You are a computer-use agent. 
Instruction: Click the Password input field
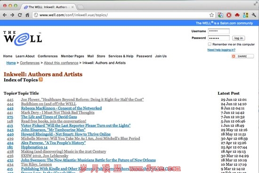219,38
